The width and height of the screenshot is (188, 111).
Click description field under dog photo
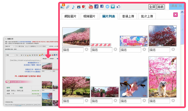pyautogui.click(x=159, y=101)
